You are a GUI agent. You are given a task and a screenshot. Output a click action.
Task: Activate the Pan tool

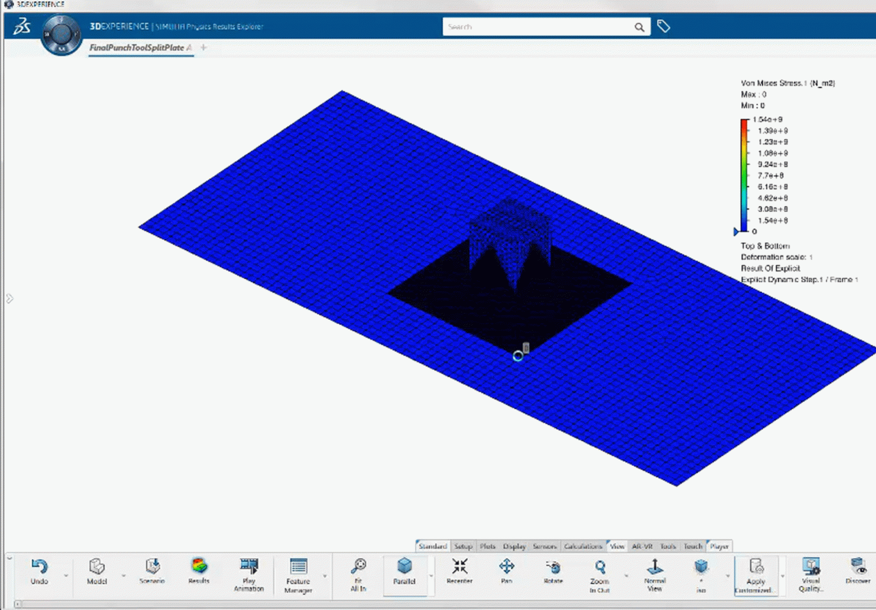click(506, 573)
